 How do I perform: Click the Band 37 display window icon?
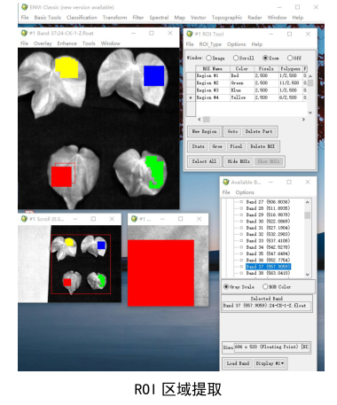click(x=24, y=33)
